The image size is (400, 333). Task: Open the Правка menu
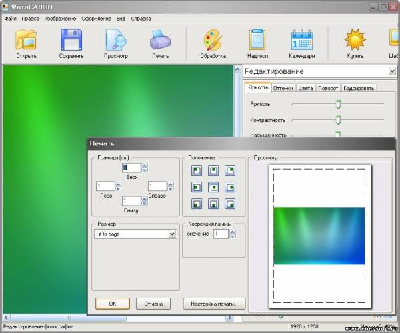coord(30,19)
